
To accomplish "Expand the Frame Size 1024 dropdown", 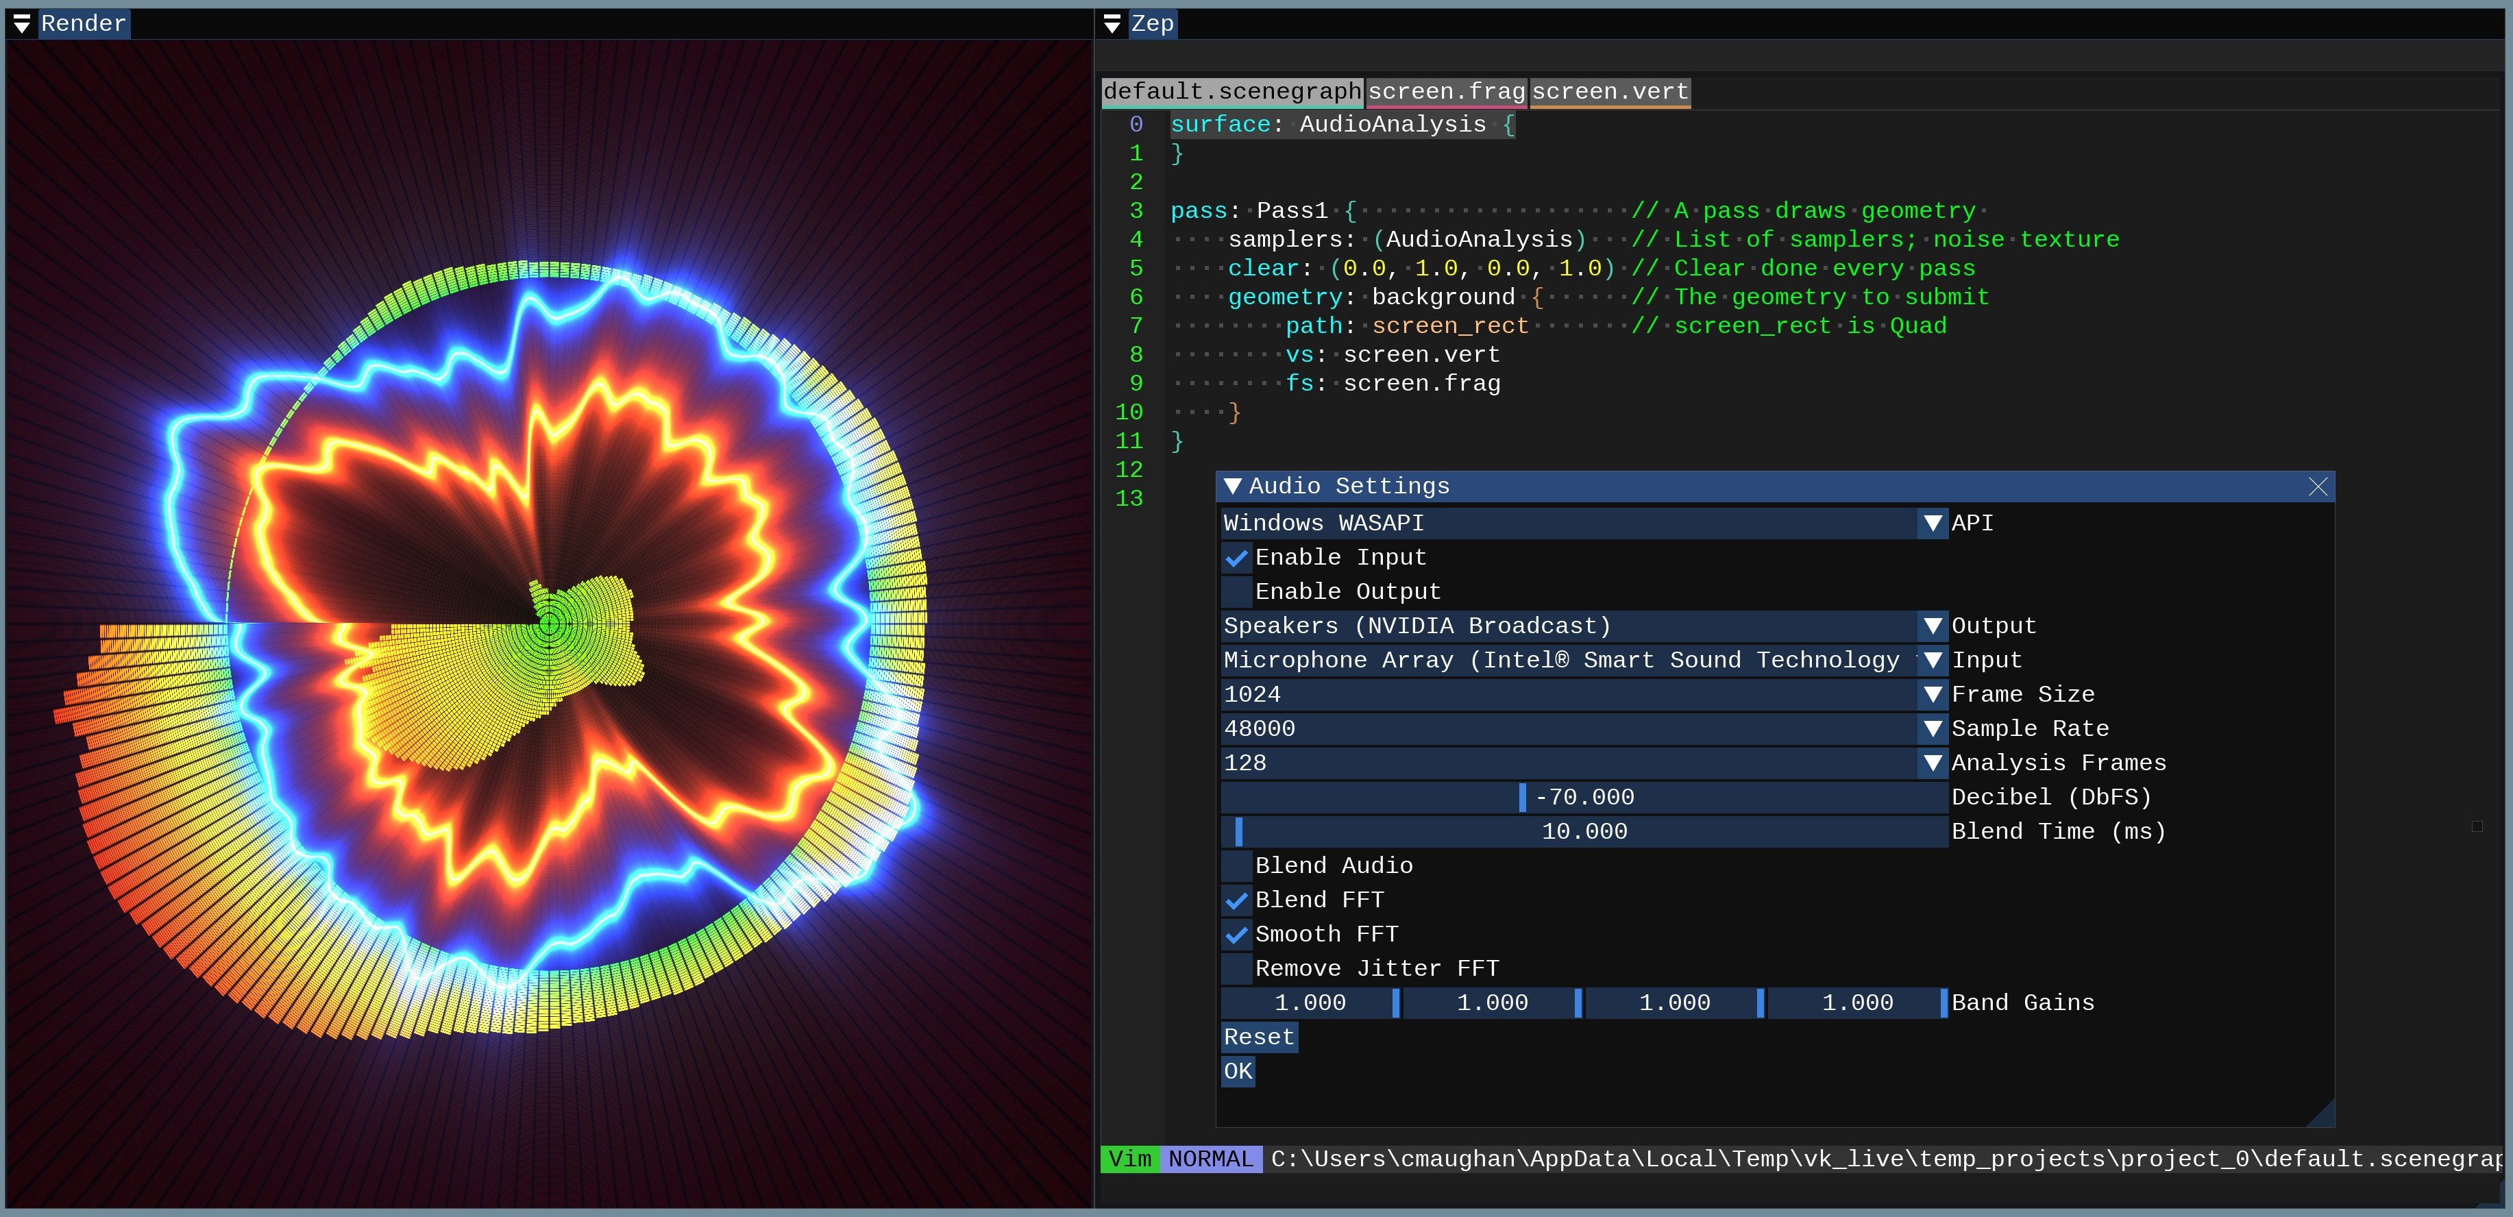I will [1932, 694].
